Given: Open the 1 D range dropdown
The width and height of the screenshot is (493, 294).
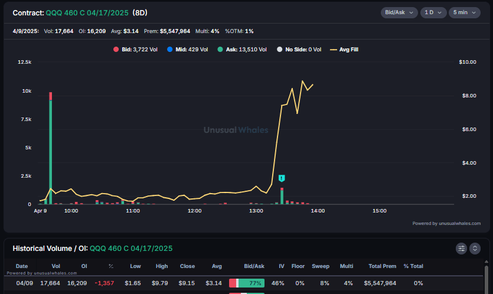Looking at the screenshot, I should pos(433,12).
